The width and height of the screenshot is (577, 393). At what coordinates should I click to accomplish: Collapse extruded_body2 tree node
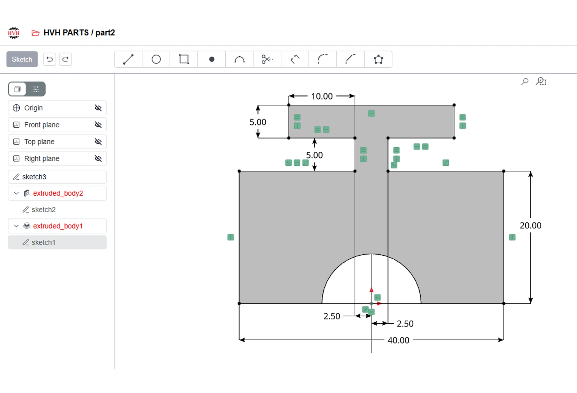pos(16,193)
